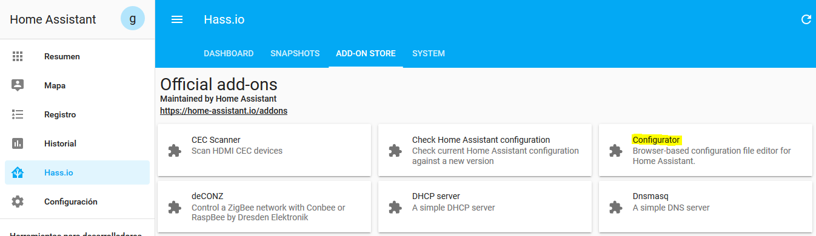
Task: Open Check Home Assistant configuration add-on
Action: (485, 150)
